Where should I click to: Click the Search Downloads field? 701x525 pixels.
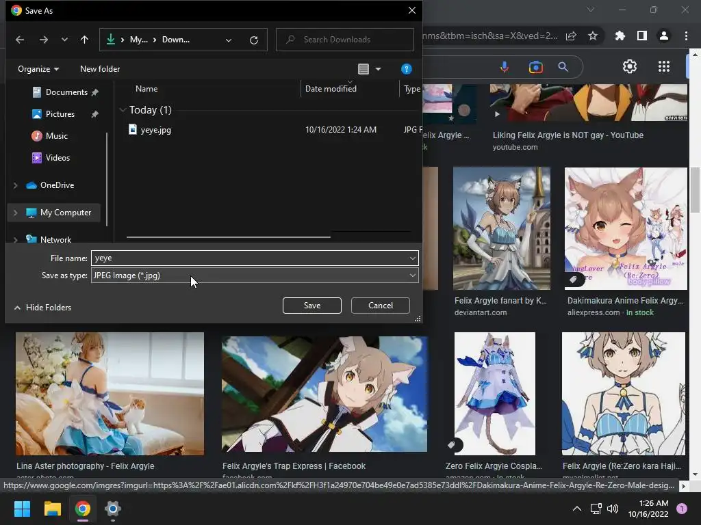(345, 40)
